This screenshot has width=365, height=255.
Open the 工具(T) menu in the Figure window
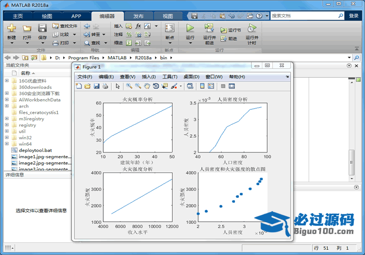pos(169,76)
